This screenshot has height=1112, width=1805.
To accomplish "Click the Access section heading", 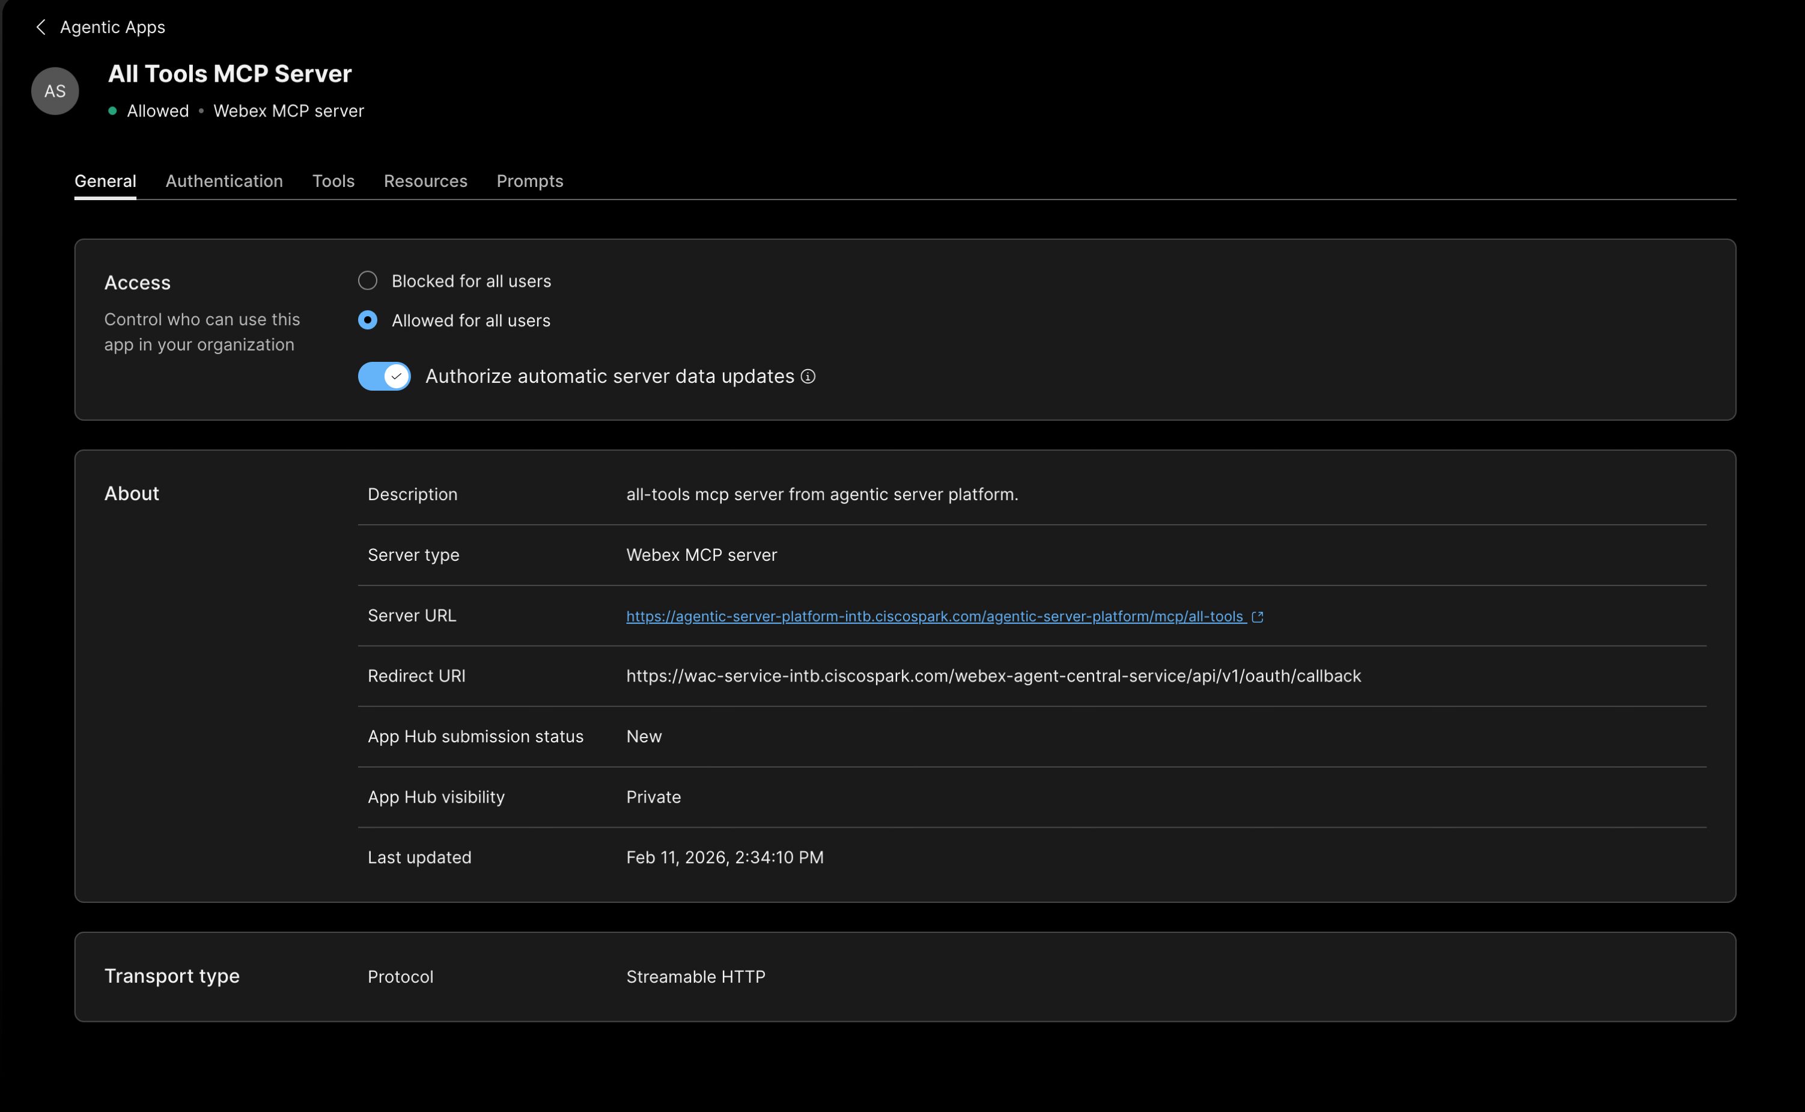I will [x=138, y=283].
